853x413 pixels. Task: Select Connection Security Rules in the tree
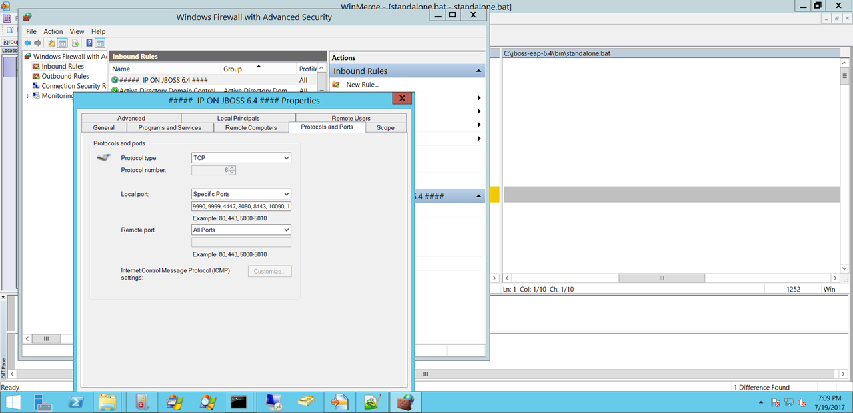(73, 86)
